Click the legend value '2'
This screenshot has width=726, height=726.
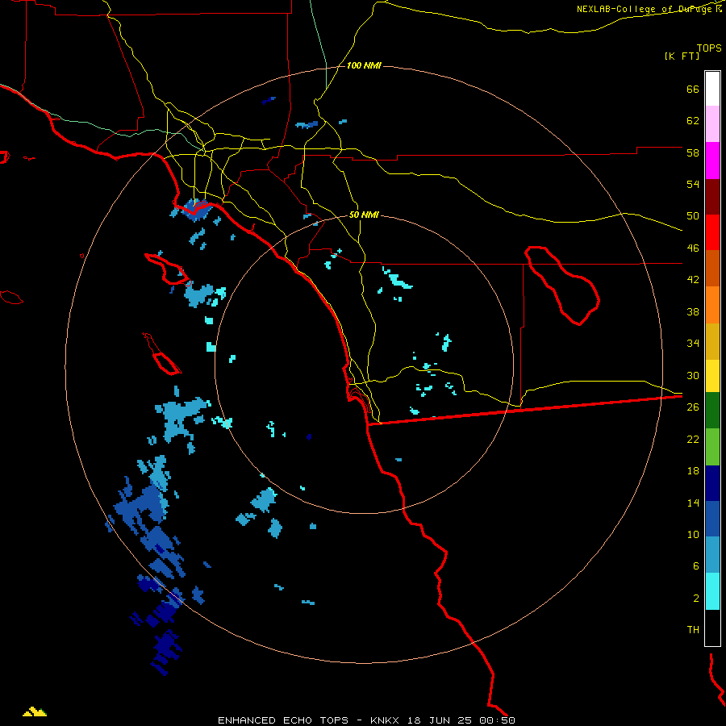696,599
